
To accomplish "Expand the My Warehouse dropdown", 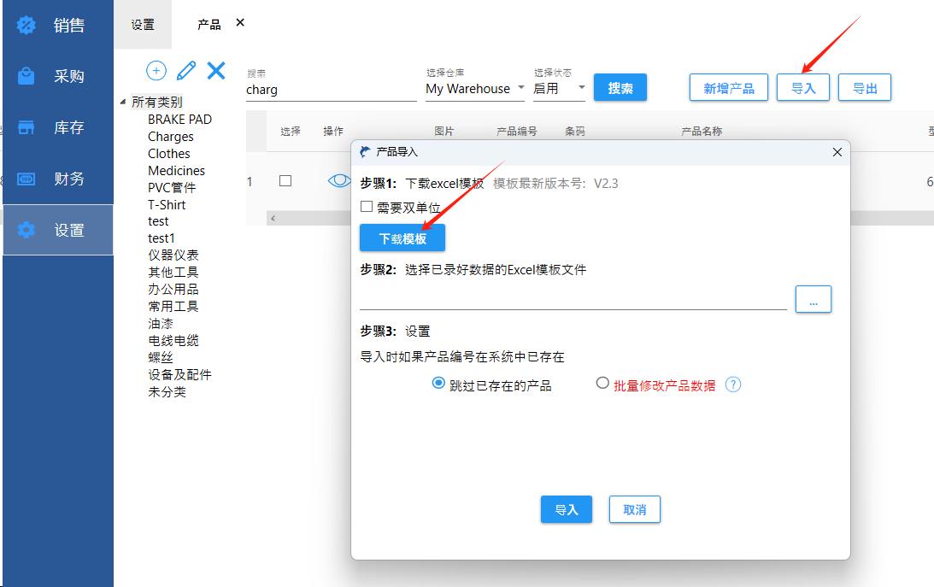I will point(520,88).
